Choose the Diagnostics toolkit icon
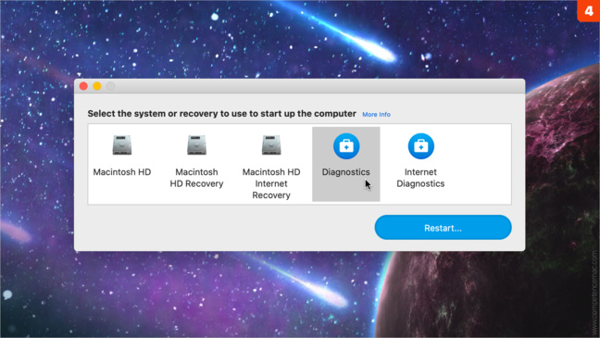The image size is (600, 338). (346, 145)
